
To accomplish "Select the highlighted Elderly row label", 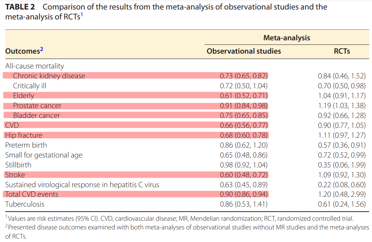I will coord(24,96).
